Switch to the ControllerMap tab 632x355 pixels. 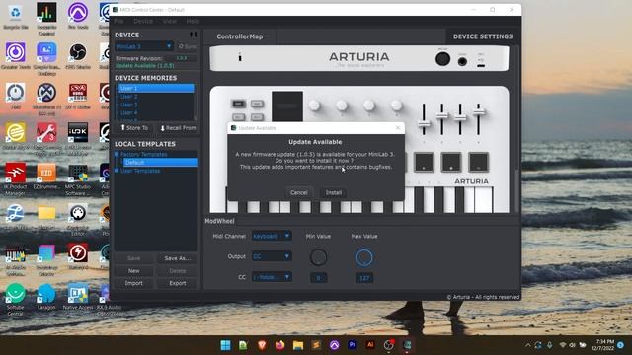pos(239,36)
